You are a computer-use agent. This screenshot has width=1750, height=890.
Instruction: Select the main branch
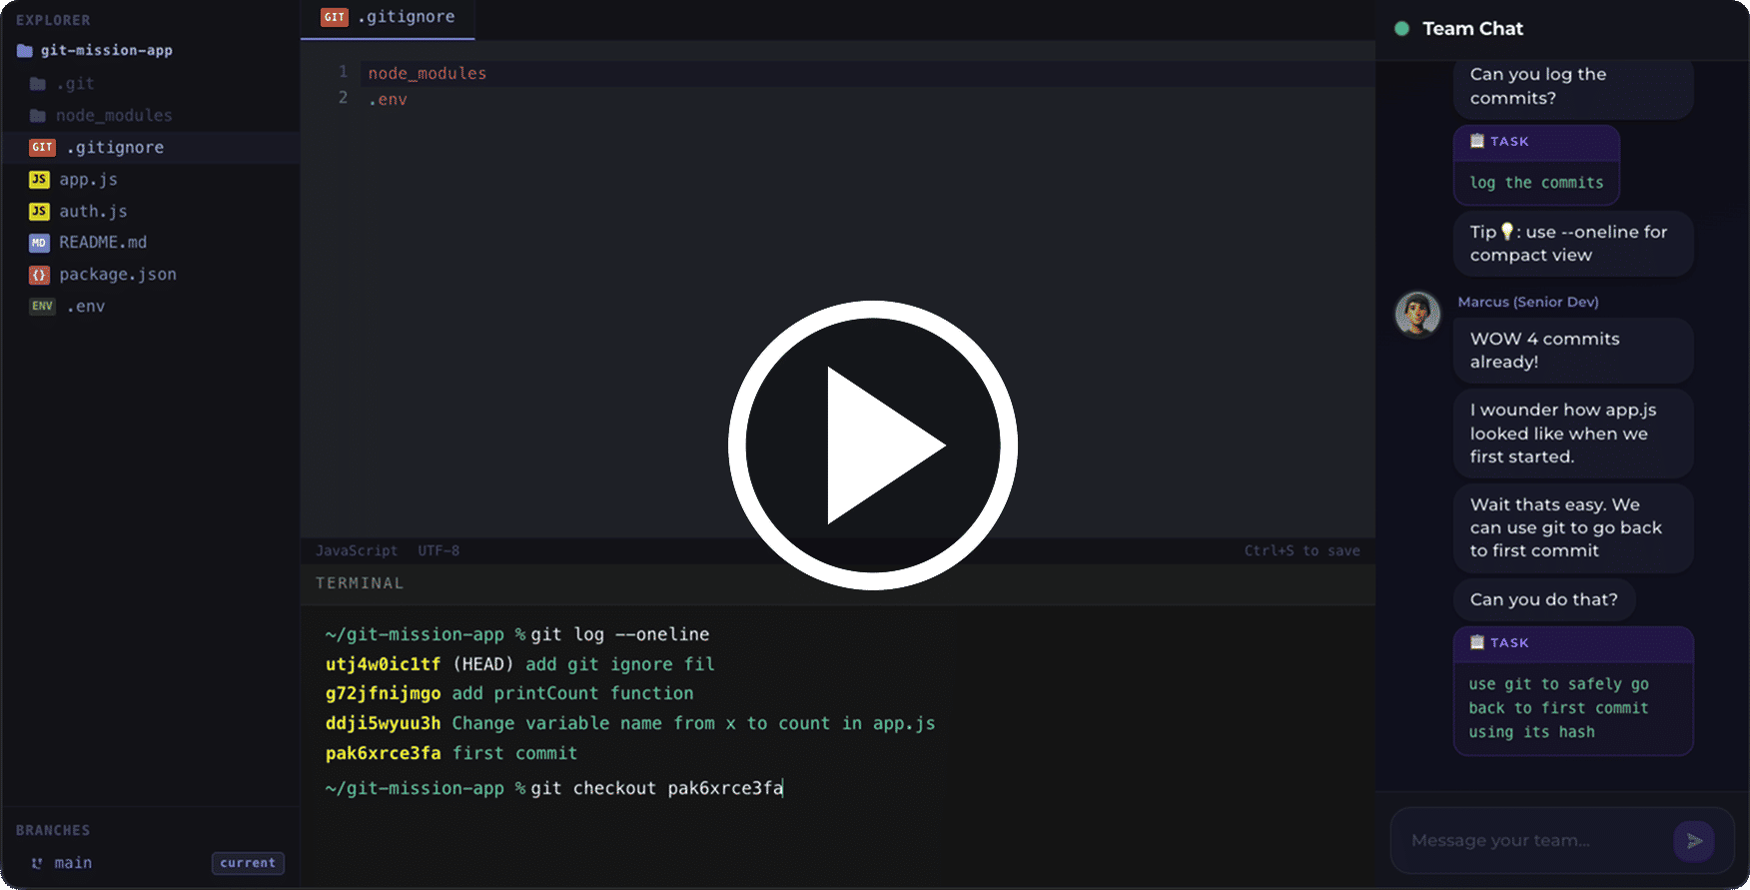73,863
